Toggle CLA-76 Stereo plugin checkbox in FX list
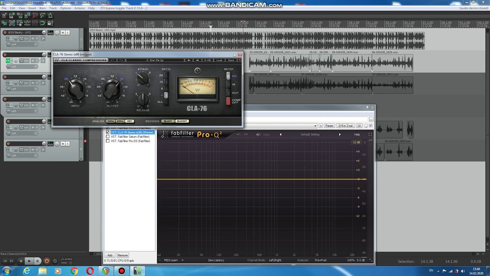Image resolution: width=490 pixels, height=276 pixels. 108,132
